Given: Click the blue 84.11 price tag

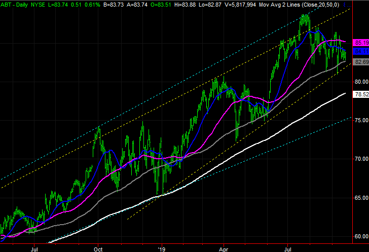Looking at the screenshot, I should tap(361, 51).
